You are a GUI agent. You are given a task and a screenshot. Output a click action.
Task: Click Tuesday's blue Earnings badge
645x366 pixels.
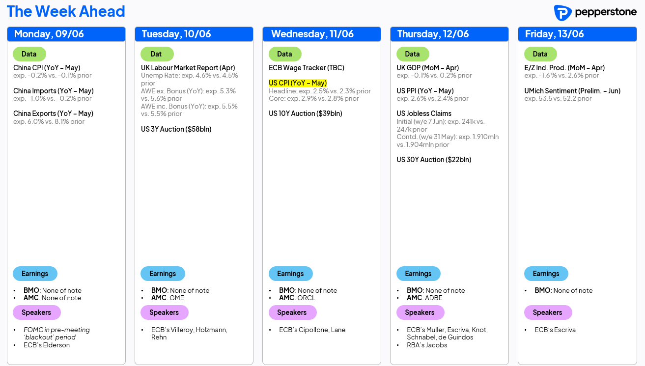point(163,274)
